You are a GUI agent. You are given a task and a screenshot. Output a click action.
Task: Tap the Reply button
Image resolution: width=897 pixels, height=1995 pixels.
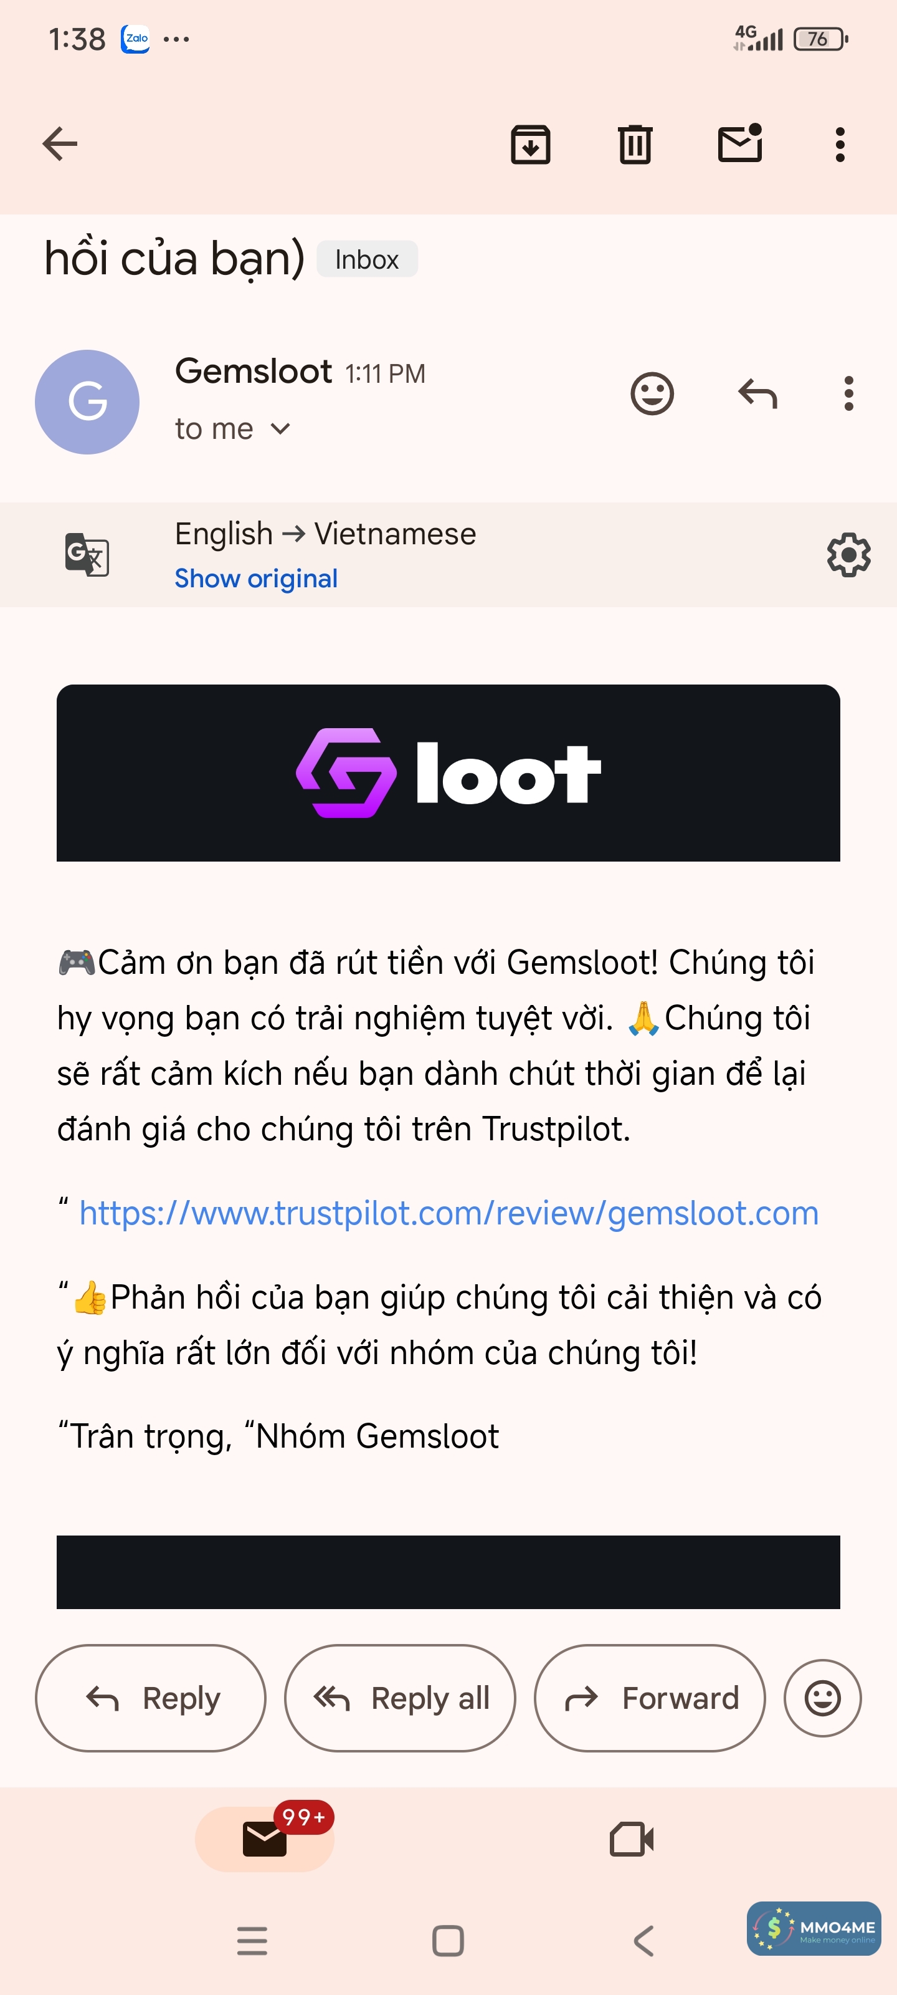(x=151, y=1698)
